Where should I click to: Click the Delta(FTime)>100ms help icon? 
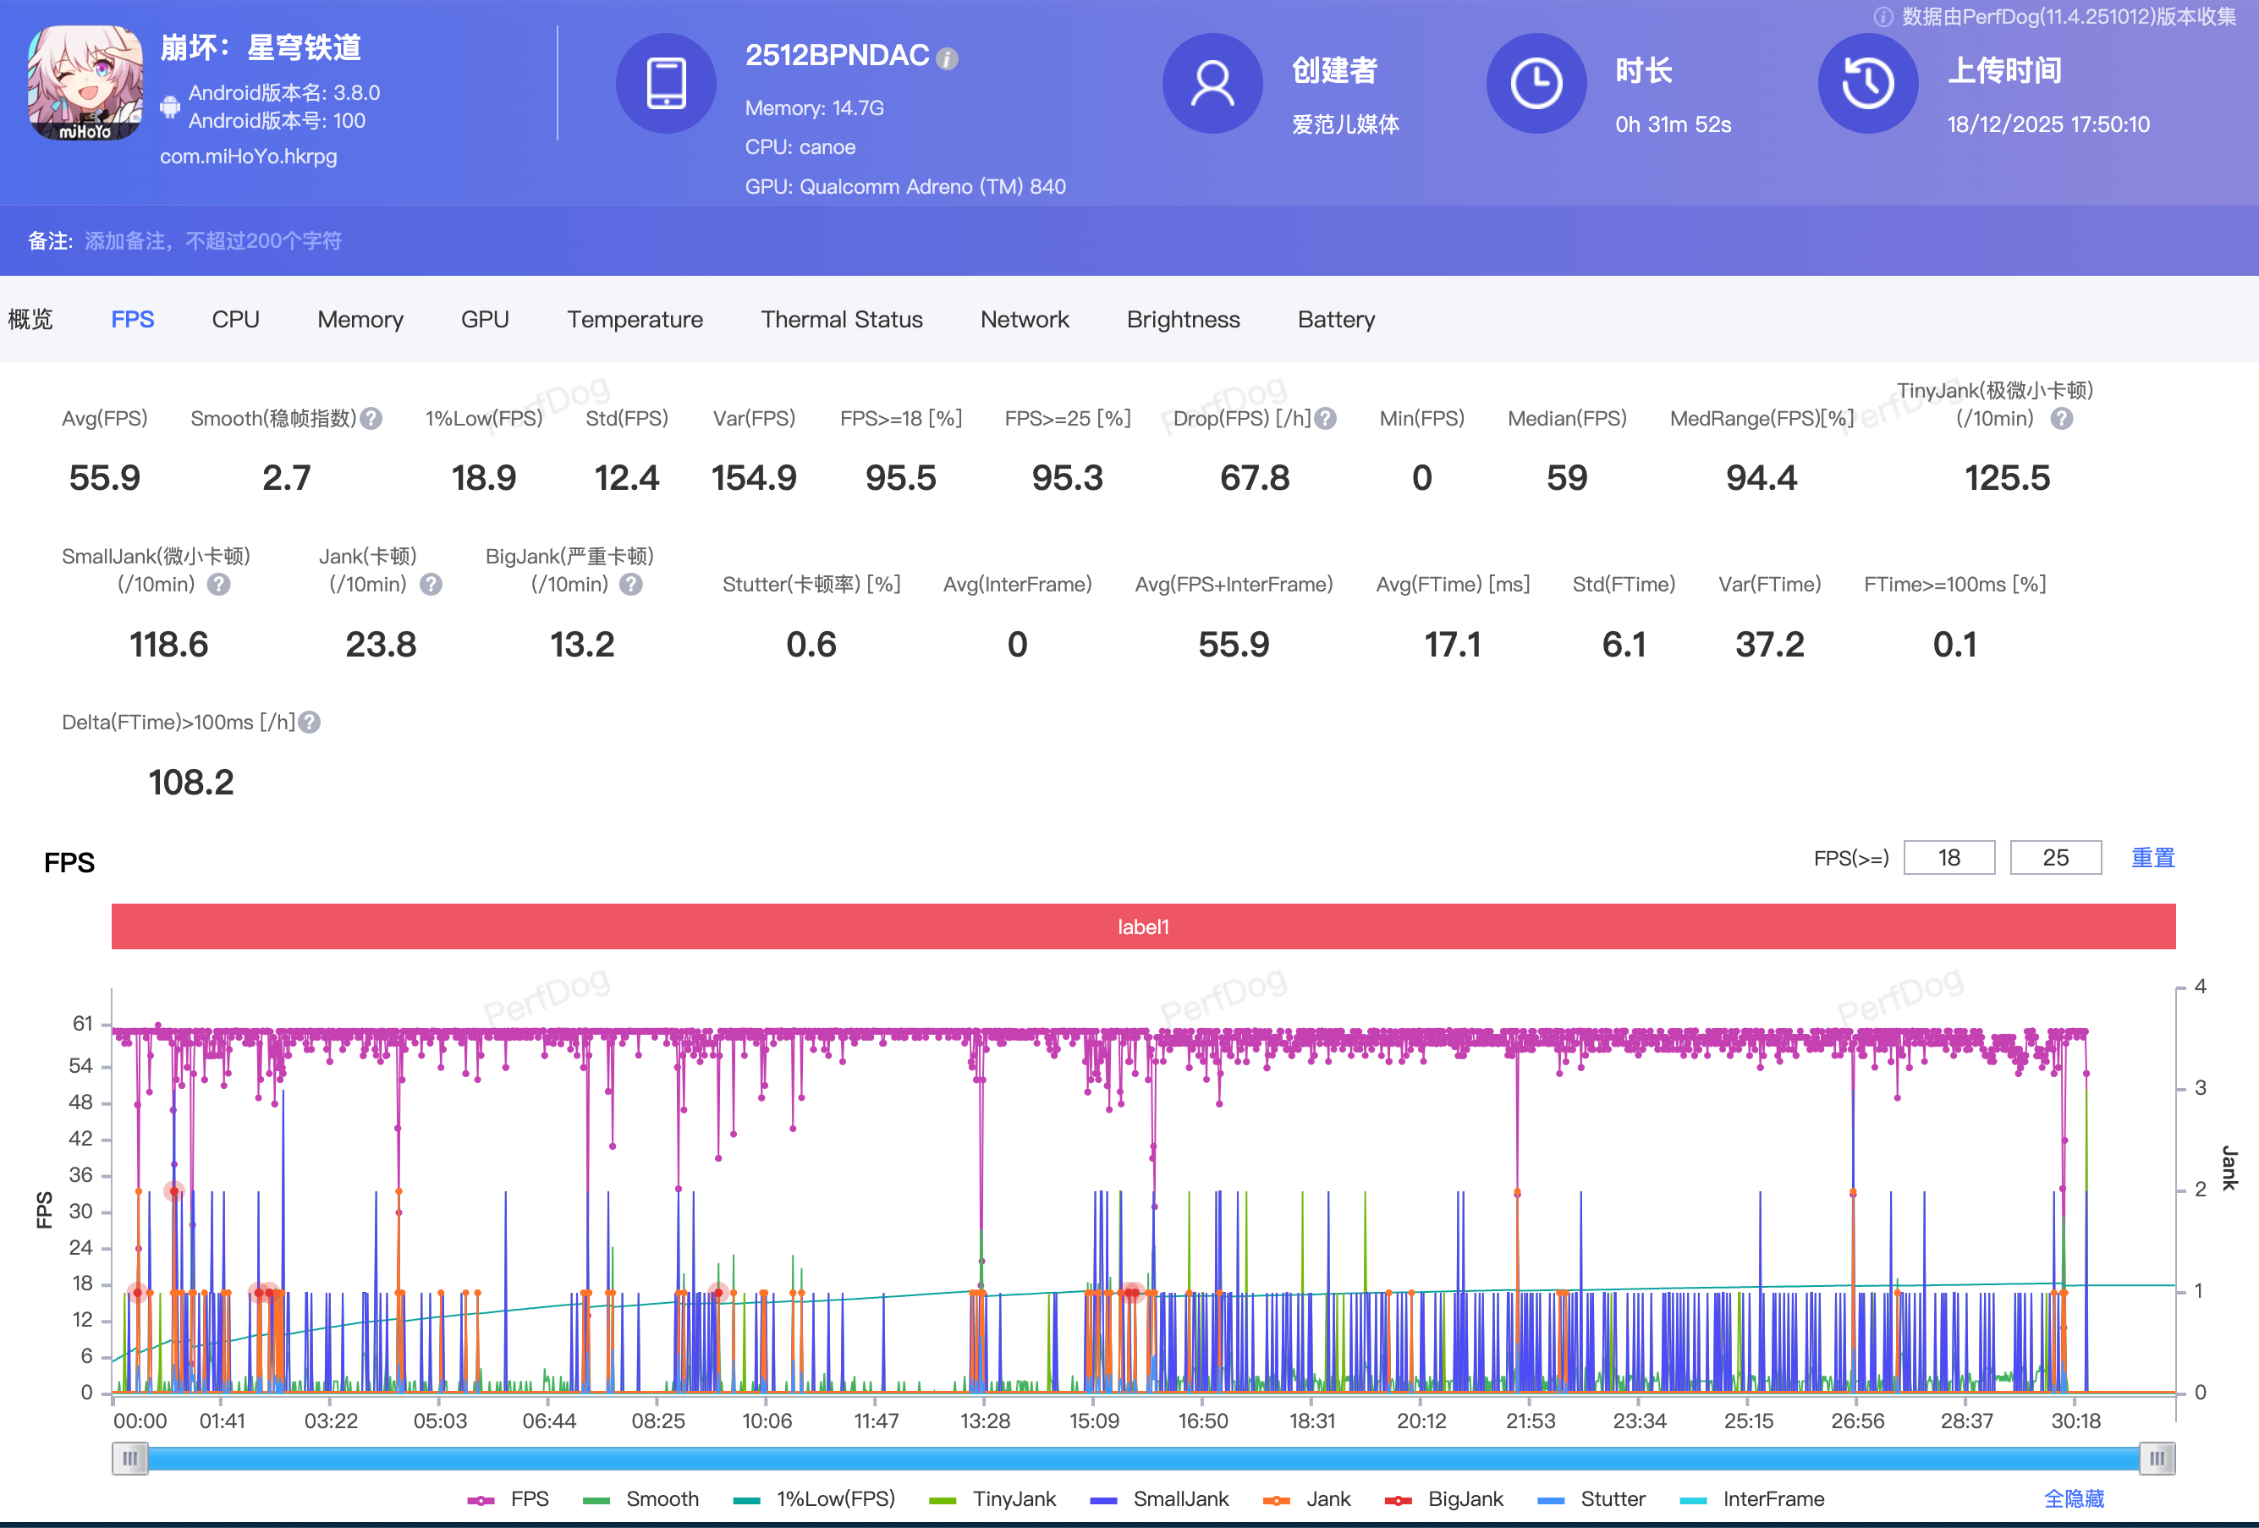[x=309, y=723]
